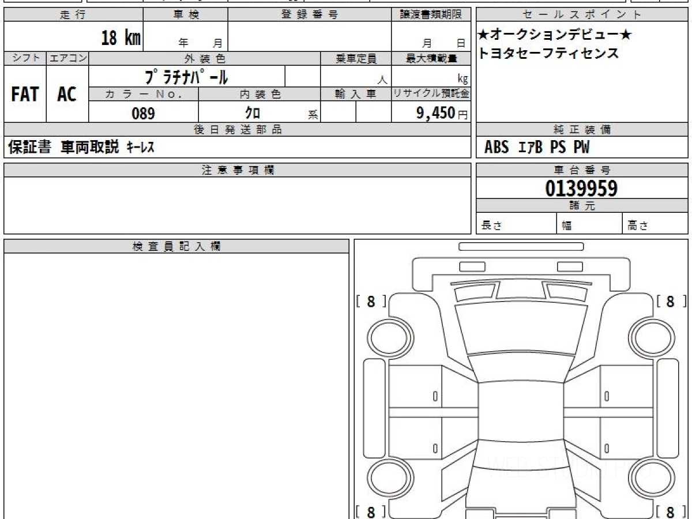Select the トヨタセーフティセンス text
The height and width of the screenshot is (519, 692).
[548, 53]
